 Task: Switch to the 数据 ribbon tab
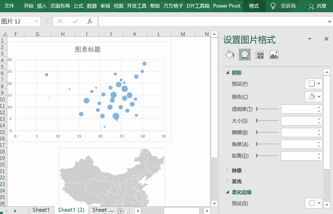(92, 6)
